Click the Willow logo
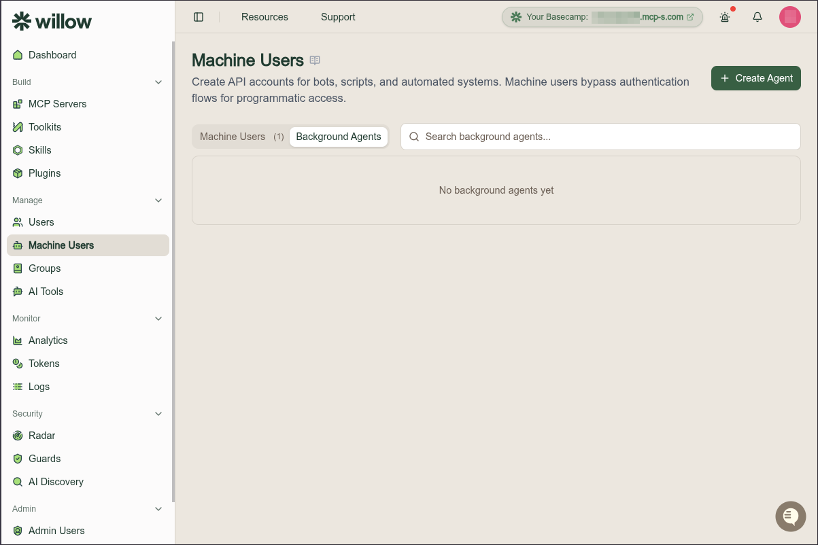 (x=52, y=21)
